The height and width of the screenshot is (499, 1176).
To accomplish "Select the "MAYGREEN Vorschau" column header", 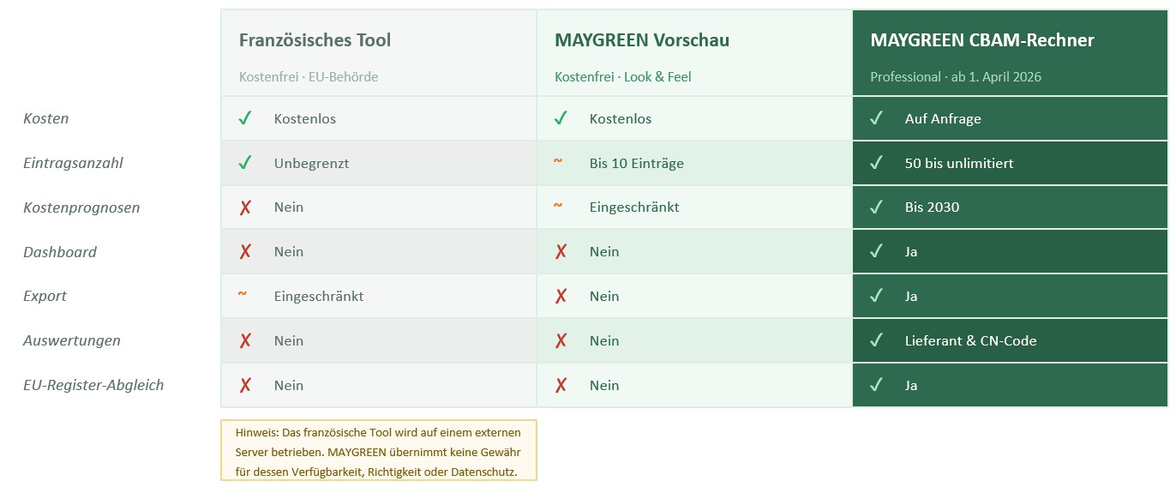I will (642, 40).
